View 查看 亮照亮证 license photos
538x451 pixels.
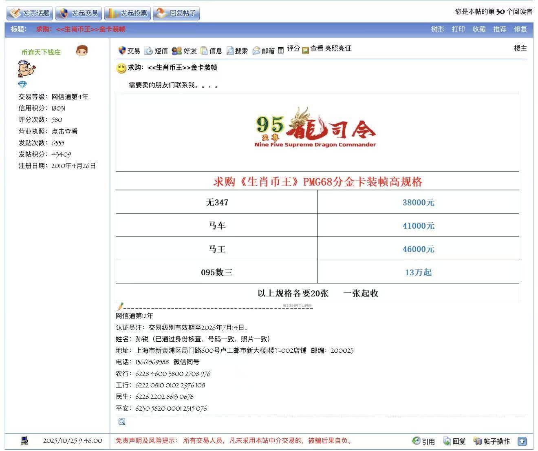coord(330,49)
